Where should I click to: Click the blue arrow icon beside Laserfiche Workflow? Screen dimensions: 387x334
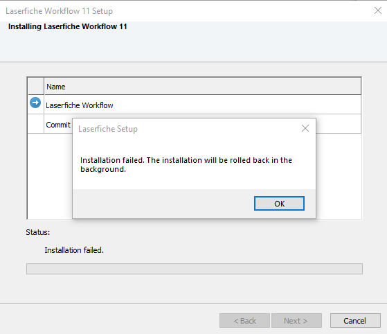click(x=35, y=103)
